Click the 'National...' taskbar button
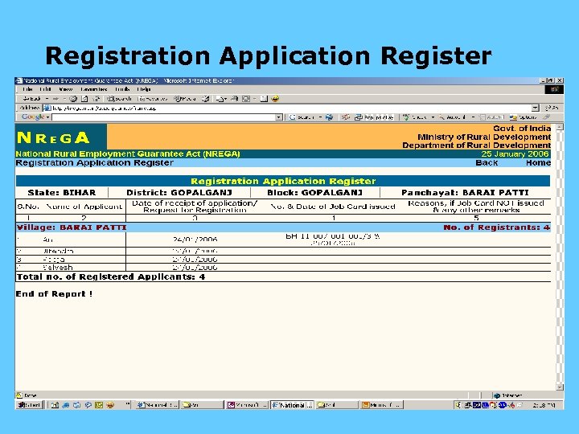 (292, 405)
